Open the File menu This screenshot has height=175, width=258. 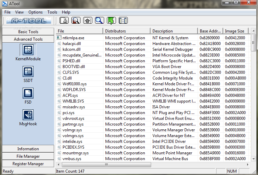[7, 12]
